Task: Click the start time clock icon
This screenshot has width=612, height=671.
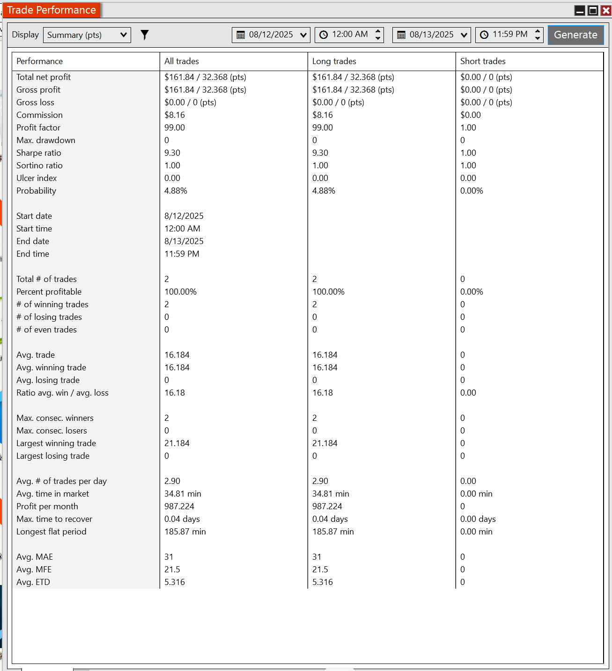Action: [324, 35]
